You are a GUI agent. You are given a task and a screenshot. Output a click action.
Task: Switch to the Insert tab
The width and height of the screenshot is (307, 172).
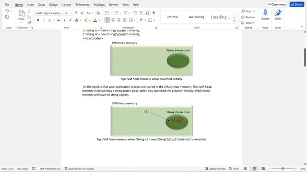(30, 4)
